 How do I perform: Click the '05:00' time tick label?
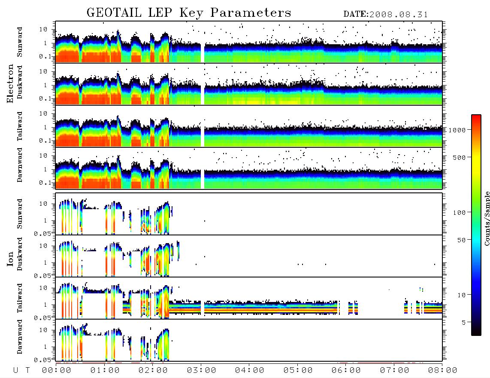pos(298,371)
